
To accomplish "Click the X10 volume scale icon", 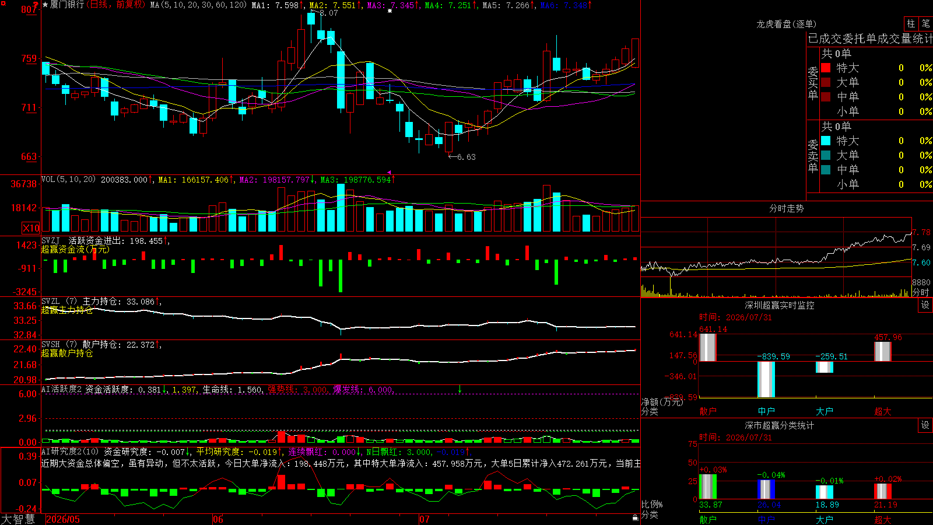I will [x=31, y=228].
